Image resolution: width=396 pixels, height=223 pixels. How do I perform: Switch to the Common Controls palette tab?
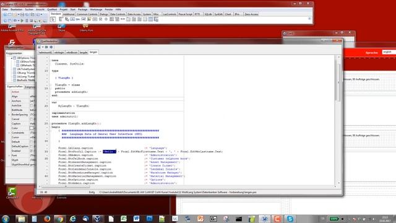click(x=87, y=14)
